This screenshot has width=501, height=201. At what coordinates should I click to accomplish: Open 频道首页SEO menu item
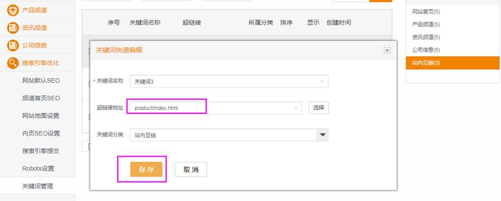tap(41, 98)
